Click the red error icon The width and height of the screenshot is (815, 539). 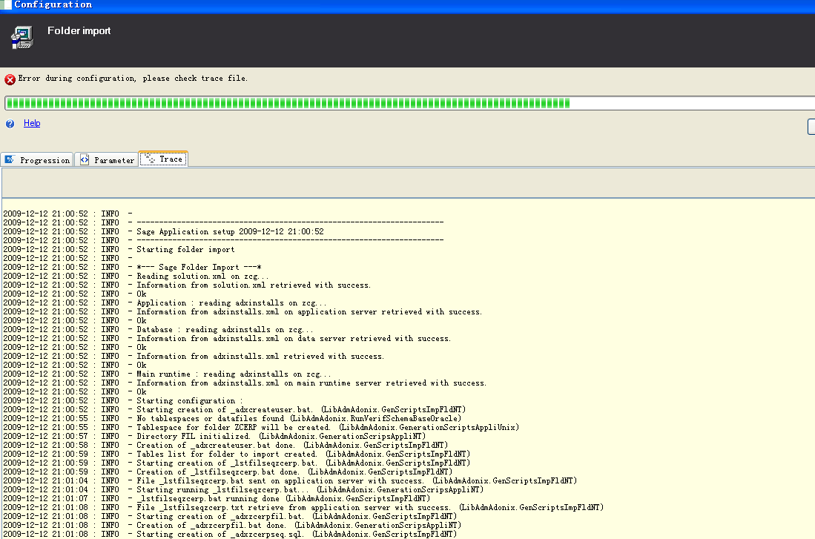[10, 79]
